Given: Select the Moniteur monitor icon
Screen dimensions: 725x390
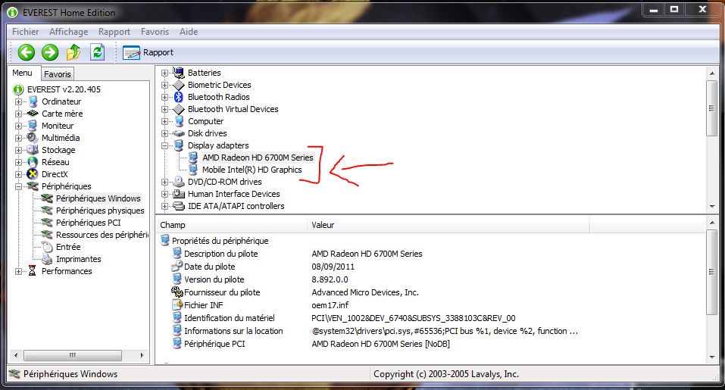Looking at the screenshot, I should (x=33, y=126).
